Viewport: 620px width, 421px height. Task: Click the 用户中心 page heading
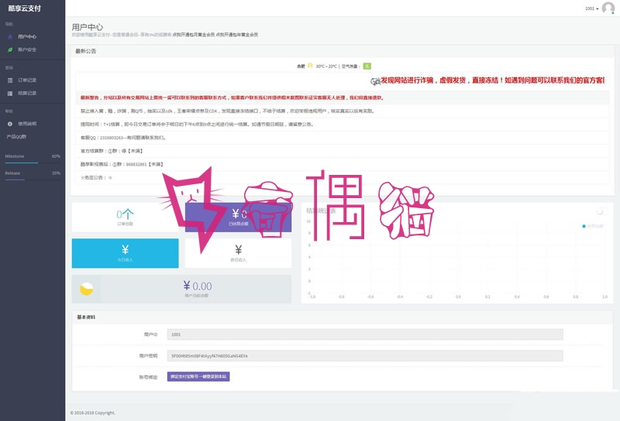[x=88, y=27]
